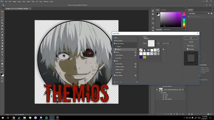Collapse layer effects list arrow

click(185, 90)
